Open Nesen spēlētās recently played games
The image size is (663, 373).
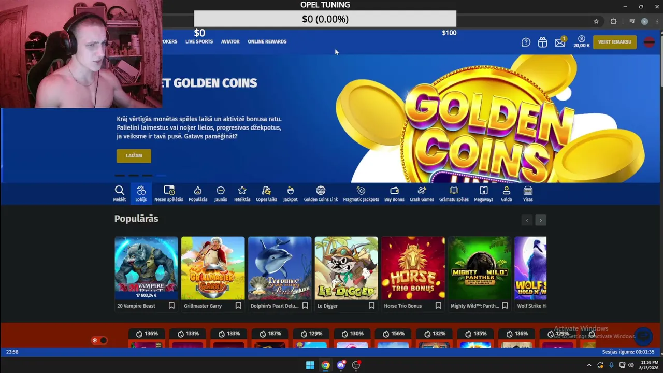point(169,194)
